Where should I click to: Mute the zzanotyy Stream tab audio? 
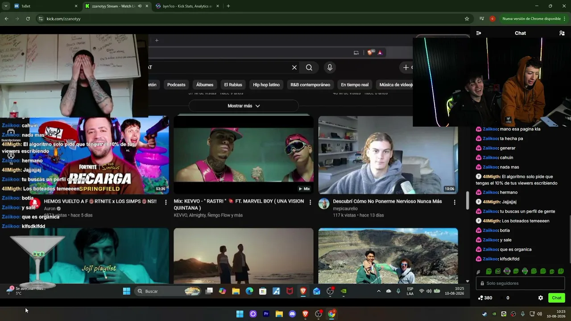pos(140,6)
